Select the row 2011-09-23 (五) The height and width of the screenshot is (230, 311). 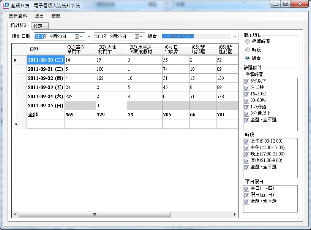pyautogui.click(x=46, y=87)
